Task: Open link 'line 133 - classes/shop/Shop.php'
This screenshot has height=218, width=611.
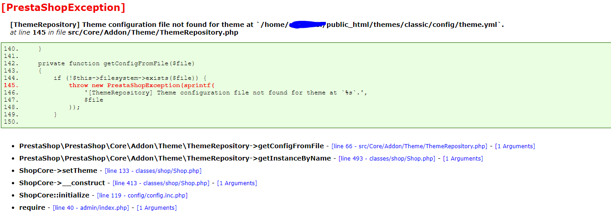Action: 153,171
